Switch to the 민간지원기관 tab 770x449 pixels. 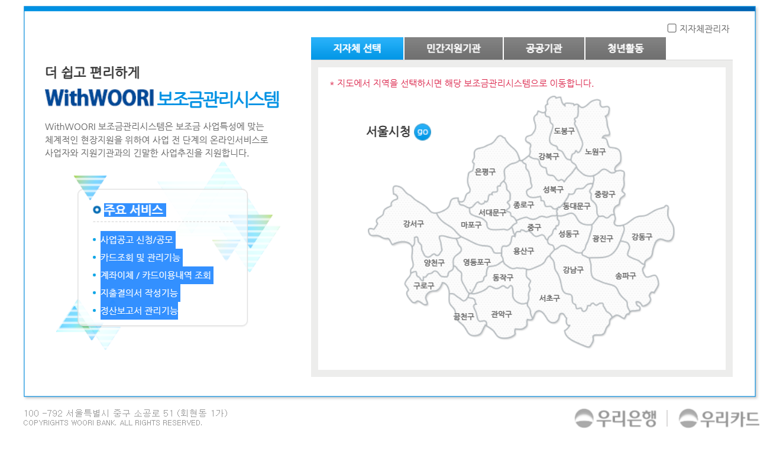(452, 48)
